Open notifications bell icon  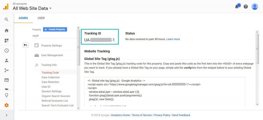pyautogui.click(x=237, y=7)
